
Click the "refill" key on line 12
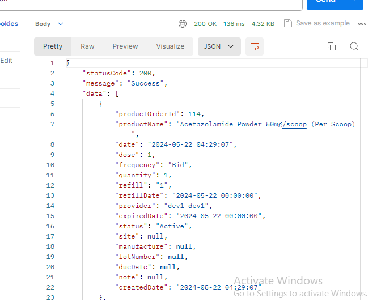coord(131,185)
